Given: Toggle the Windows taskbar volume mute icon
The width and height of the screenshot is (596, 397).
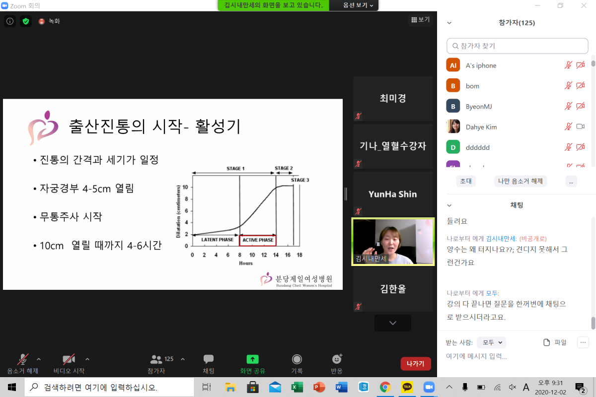Looking at the screenshot, I should (x=513, y=387).
